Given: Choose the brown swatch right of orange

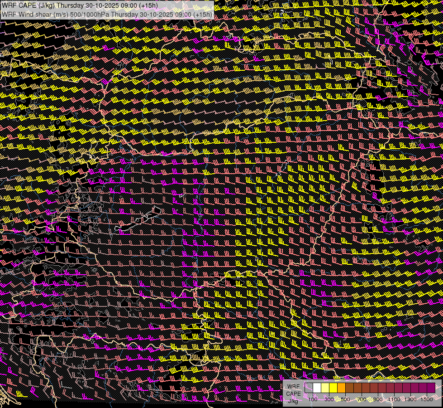Looking at the screenshot, I should coord(349,388).
